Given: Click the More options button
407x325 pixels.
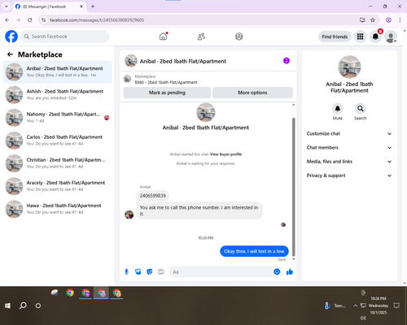Looking at the screenshot, I should tap(252, 93).
